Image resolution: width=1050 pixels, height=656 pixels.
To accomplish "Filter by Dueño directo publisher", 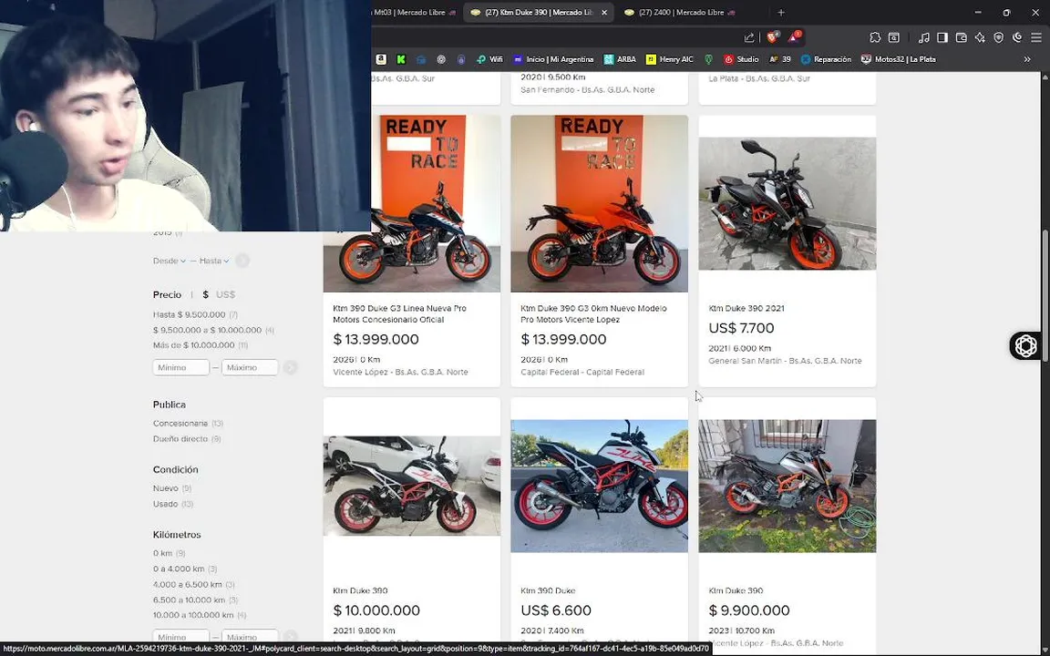I will pos(180,439).
